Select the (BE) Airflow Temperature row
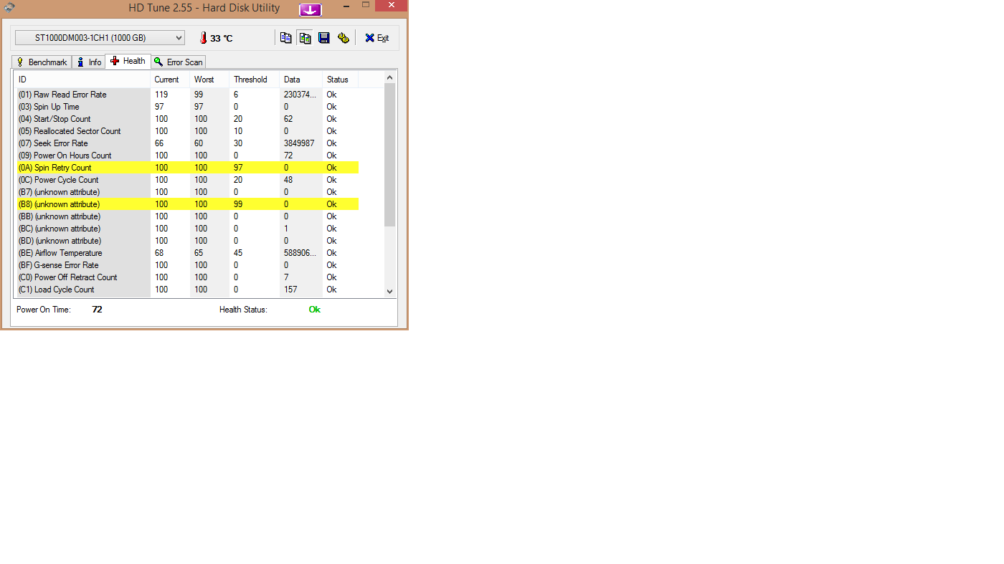 186,253
